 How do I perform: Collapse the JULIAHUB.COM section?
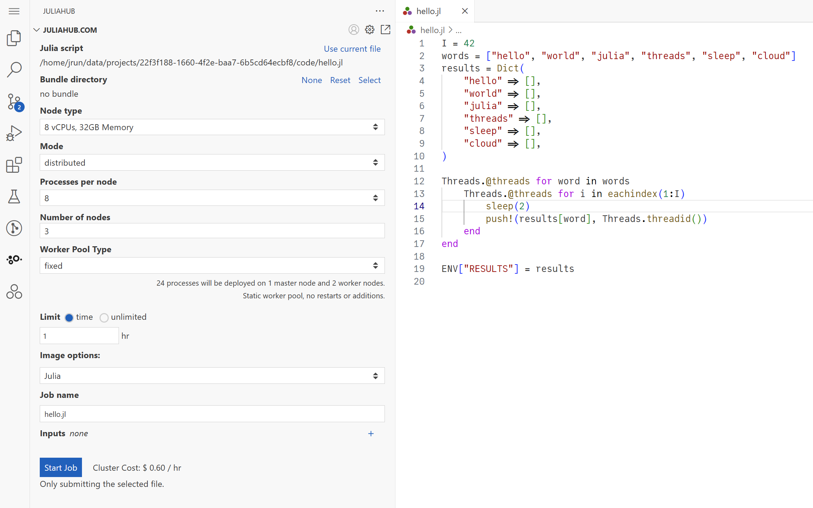(x=36, y=30)
